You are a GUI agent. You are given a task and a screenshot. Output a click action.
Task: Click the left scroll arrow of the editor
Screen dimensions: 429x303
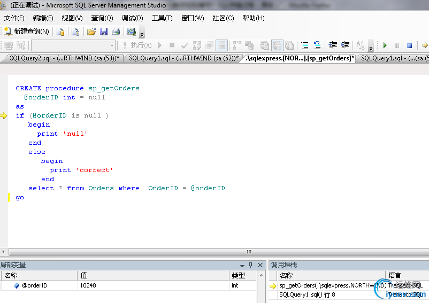3,252
